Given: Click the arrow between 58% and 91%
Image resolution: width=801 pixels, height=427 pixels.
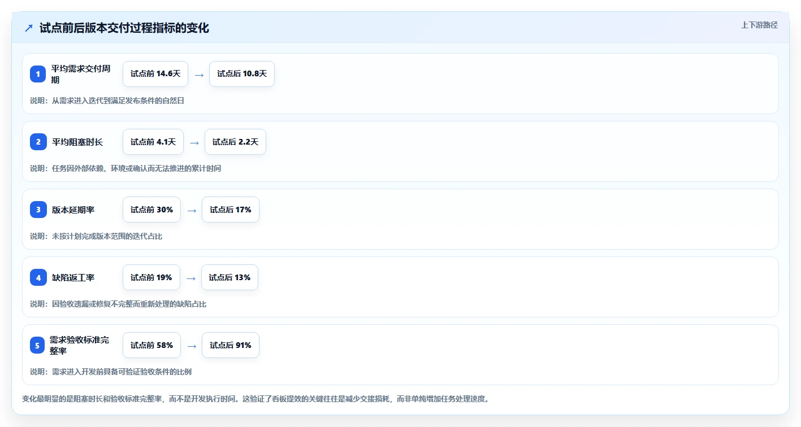Looking at the screenshot, I should (192, 346).
